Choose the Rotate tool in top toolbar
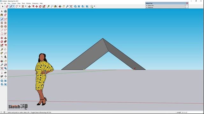The width and height of the screenshot is (204, 114). click(x=40, y=6)
